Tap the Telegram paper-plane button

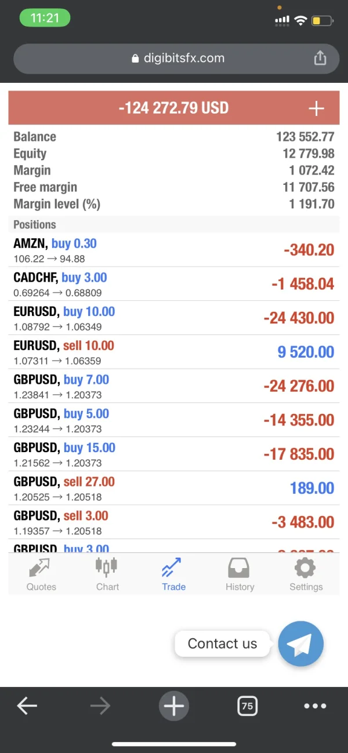[300, 643]
